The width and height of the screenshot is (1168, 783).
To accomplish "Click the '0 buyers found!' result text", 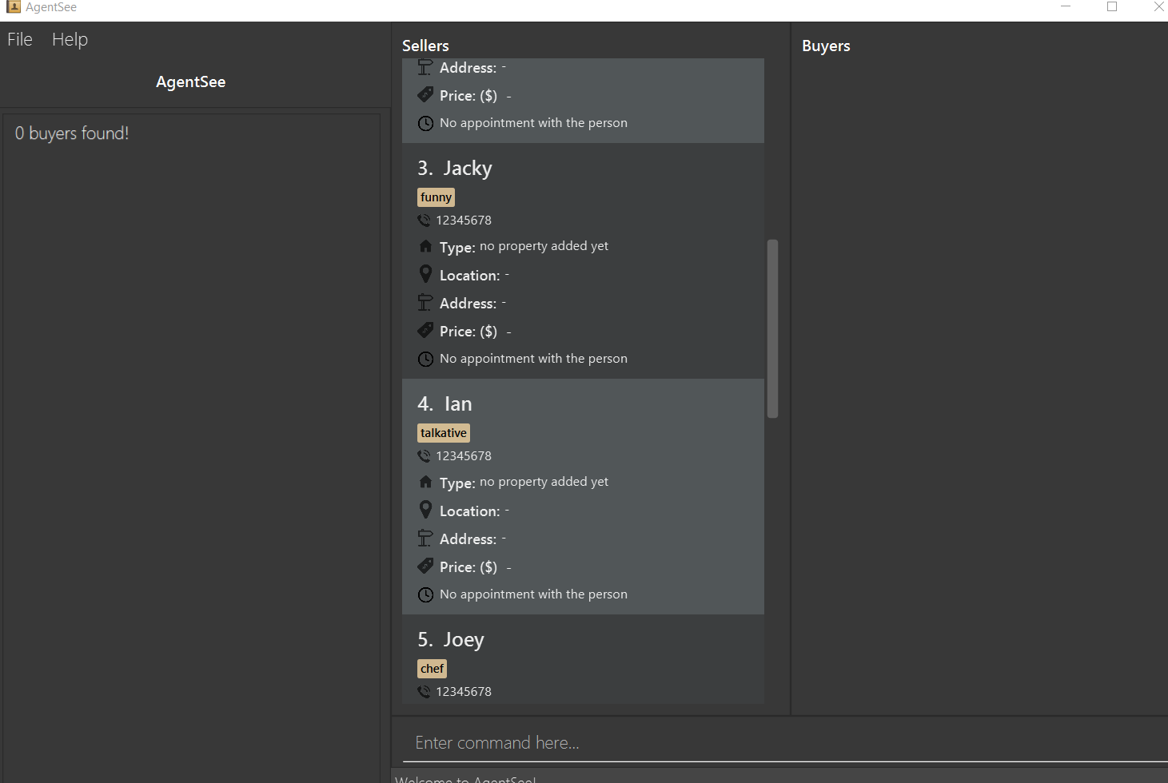I will 72,133.
